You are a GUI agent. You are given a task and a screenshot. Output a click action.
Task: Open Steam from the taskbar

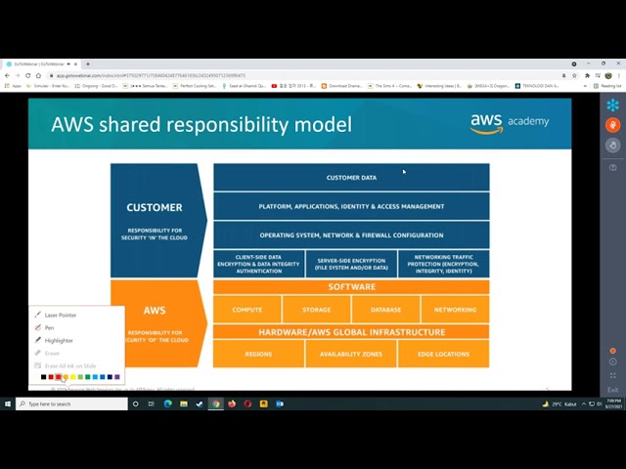point(200,404)
